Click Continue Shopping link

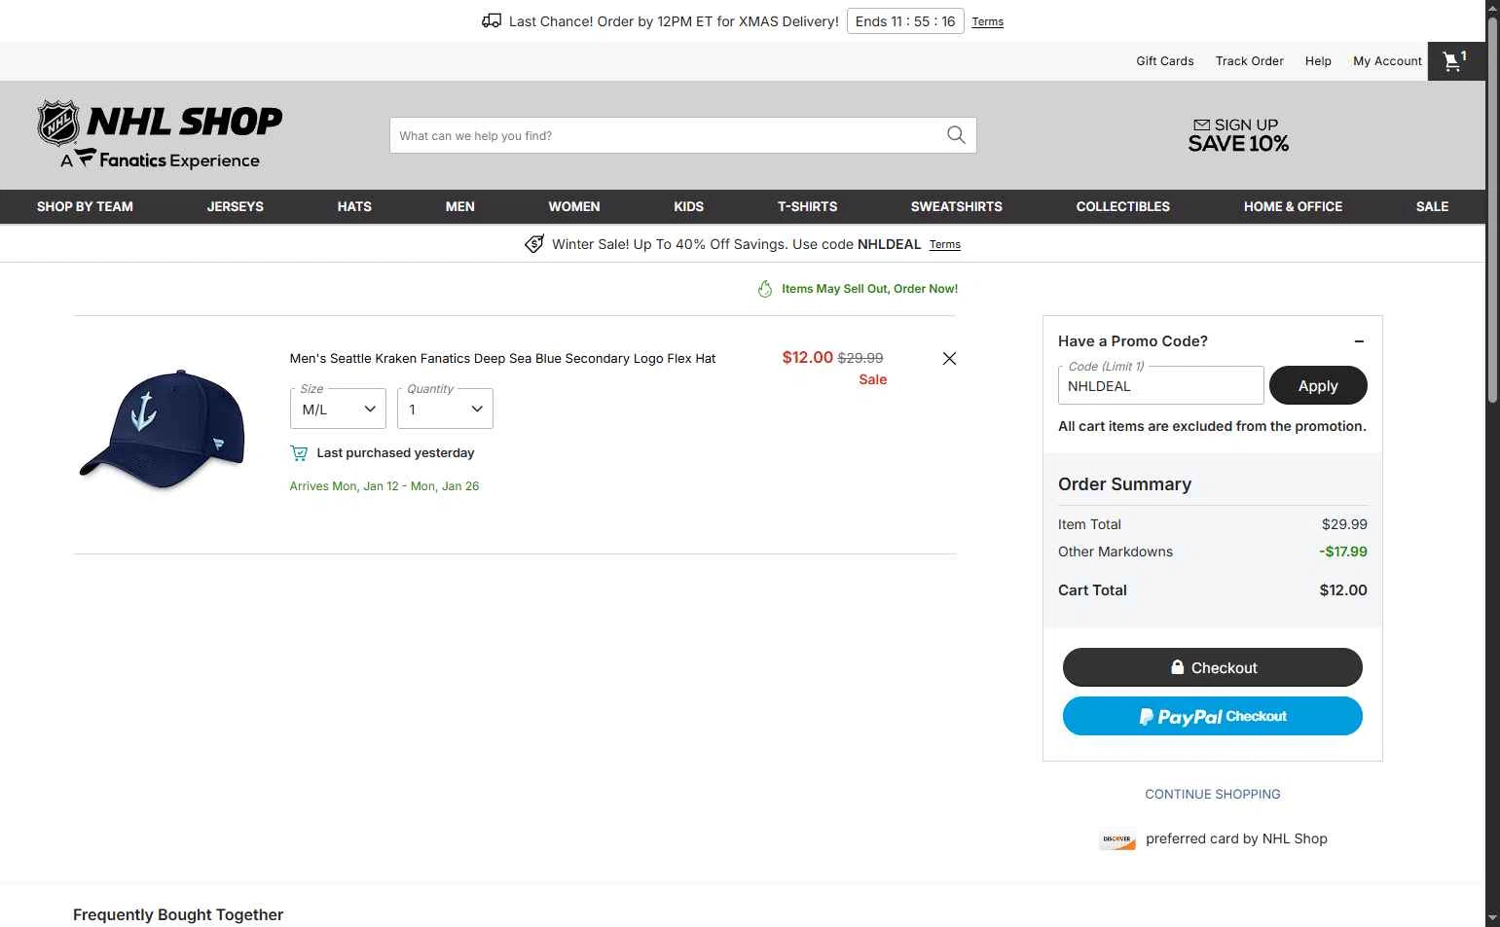point(1213,794)
